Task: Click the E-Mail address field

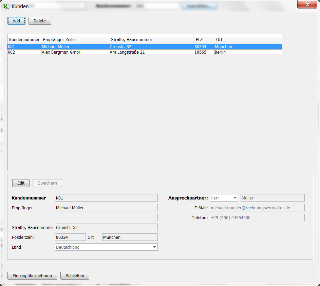Action: [x=257, y=208]
